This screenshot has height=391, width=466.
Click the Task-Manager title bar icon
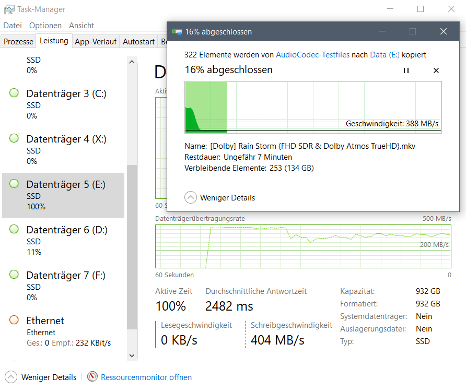click(x=9, y=9)
